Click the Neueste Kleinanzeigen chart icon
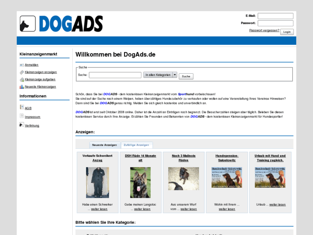Viewport: 313px width, 235px height. 22,87
